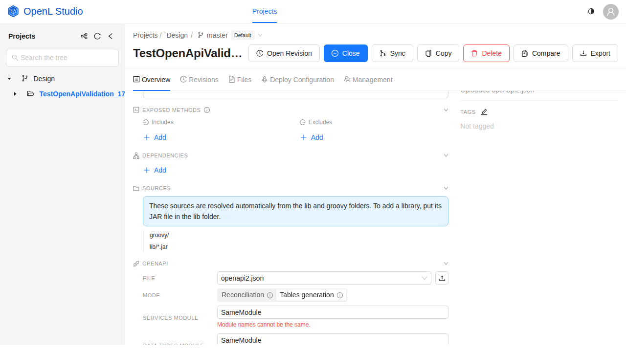Upload an OpenAPI file with the upload icon
This screenshot has height=352, width=626.
(x=442, y=278)
